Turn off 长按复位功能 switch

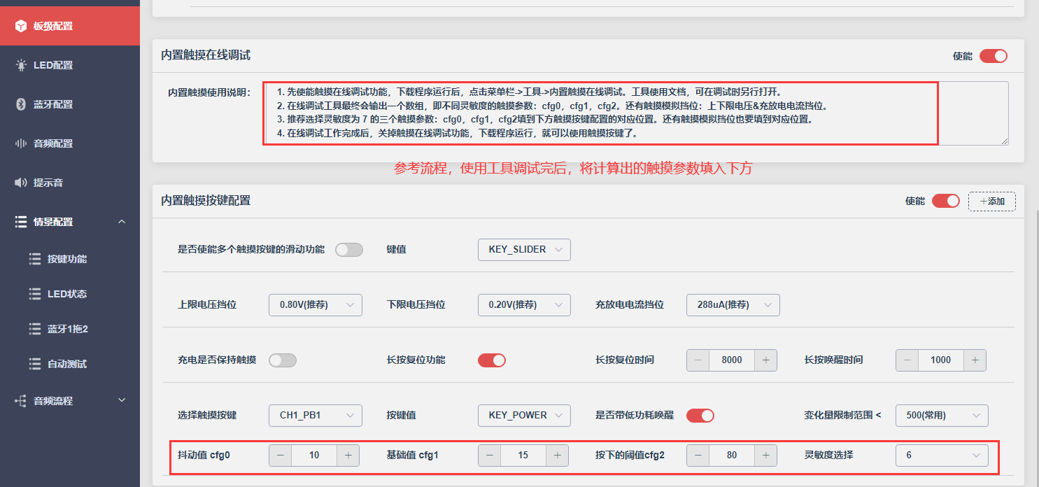(x=492, y=360)
